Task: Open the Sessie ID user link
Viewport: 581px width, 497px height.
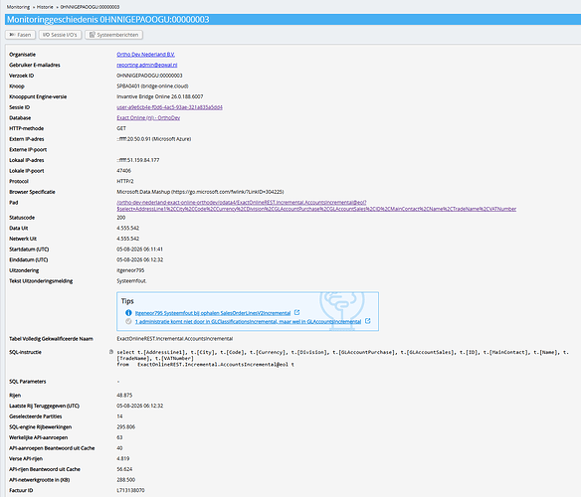Action: (170, 107)
